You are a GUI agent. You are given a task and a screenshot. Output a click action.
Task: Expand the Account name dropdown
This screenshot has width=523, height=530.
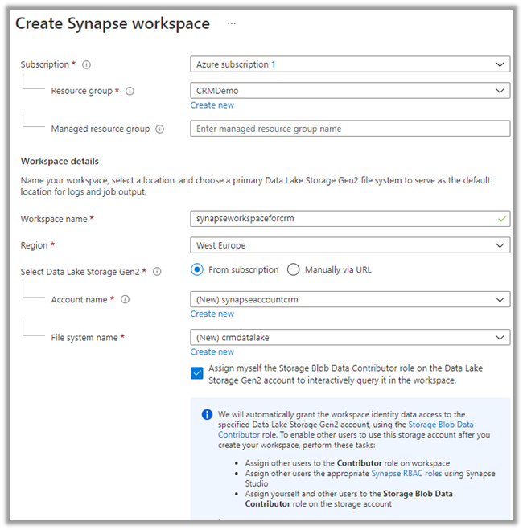point(350,300)
